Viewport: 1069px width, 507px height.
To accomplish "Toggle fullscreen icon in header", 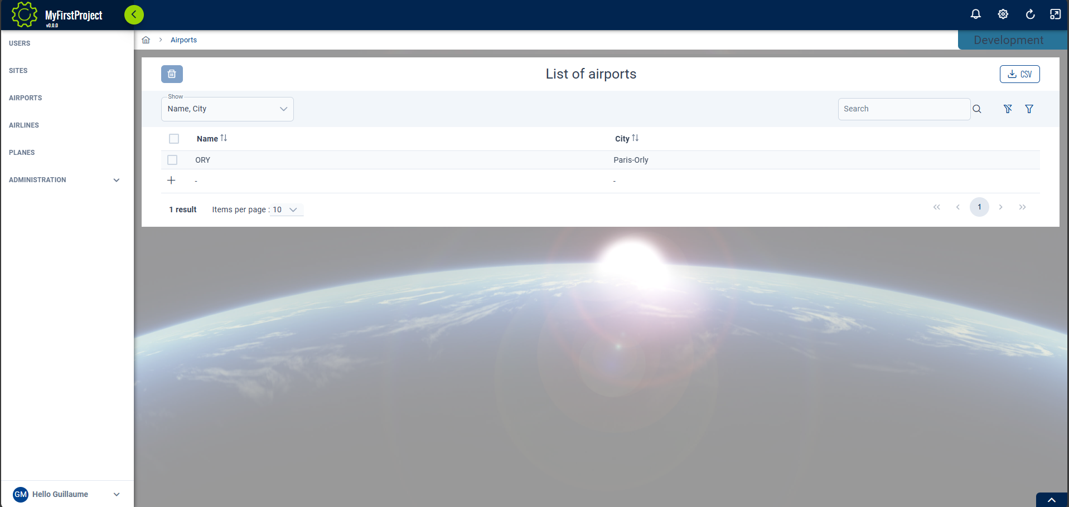I will 1055,14.
